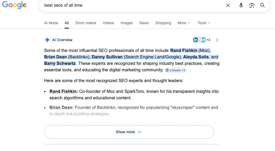Click the LinkedIn +3 source chip
The height and width of the screenshot is (151, 275).
tap(175, 70)
